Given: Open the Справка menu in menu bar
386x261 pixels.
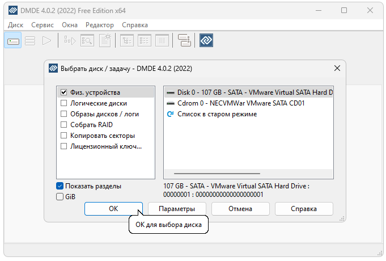Looking at the screenshot, I should click(135, 25).
